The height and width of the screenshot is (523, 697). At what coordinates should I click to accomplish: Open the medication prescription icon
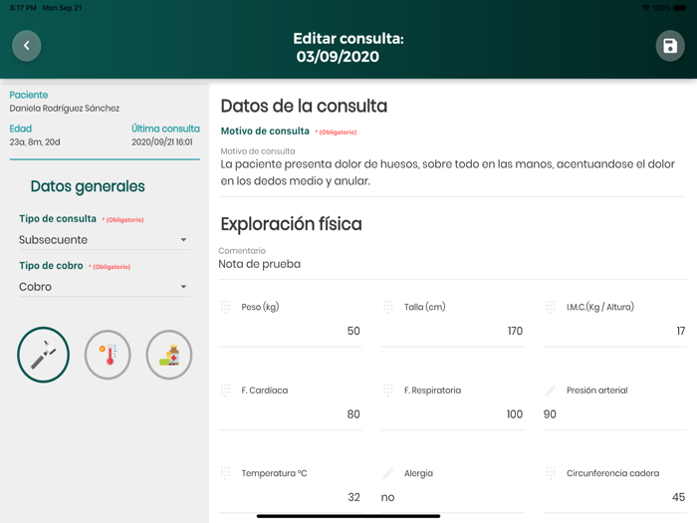(169, 355)
